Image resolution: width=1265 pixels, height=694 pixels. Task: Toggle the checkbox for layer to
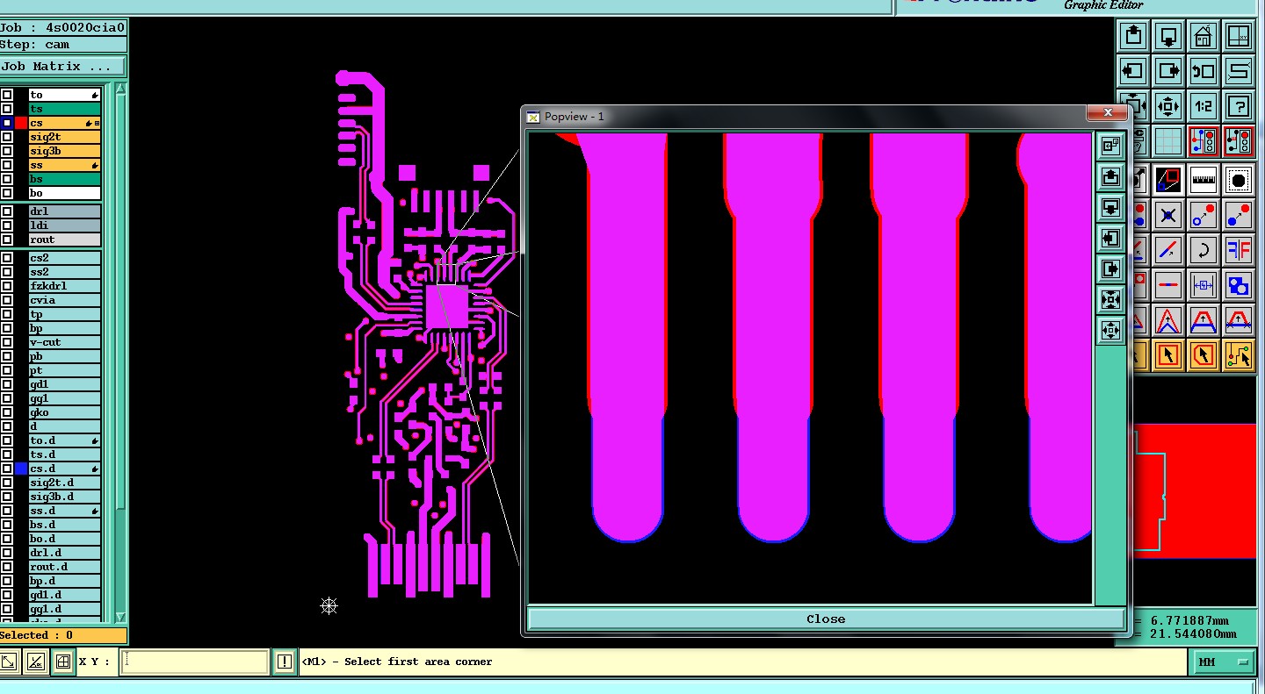click(7, 95)
